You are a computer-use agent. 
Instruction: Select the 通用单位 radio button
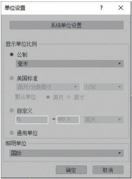(12, 133)
